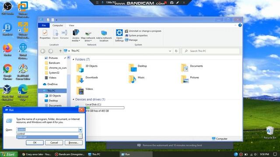Choose control from the Run suggestions
280x157 pixels.
[x=47, y=134]
